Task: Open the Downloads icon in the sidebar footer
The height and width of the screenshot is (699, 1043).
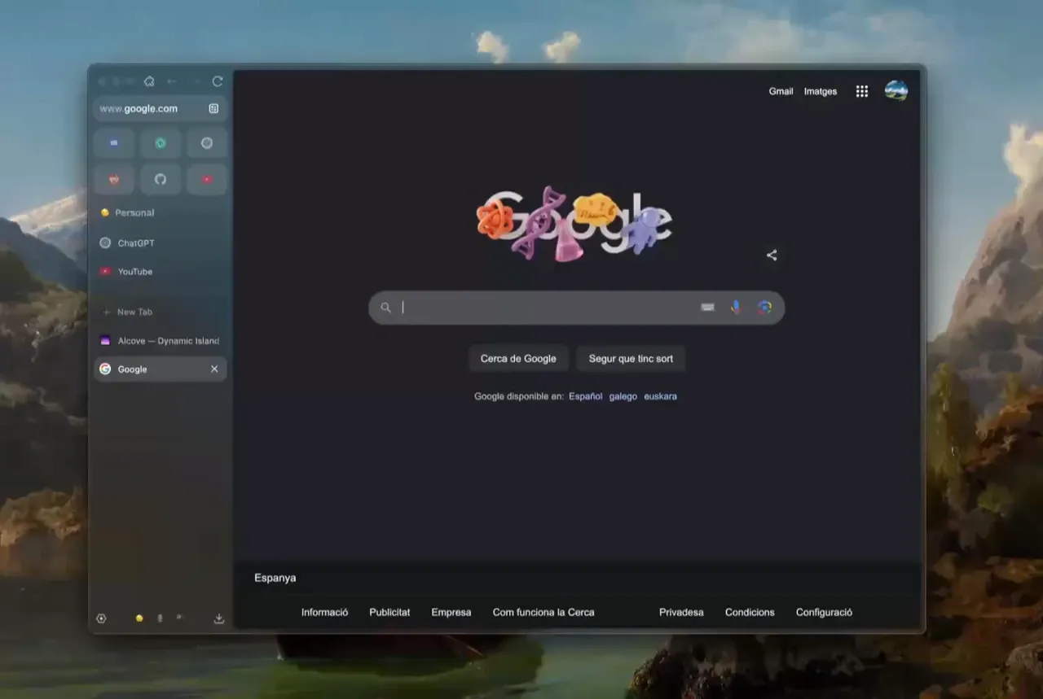Action: [x=218, y=618]
